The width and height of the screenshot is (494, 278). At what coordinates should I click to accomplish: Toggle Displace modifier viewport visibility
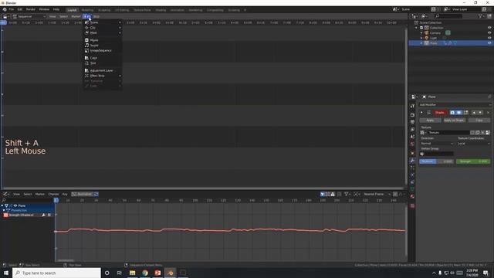tap(459, 113)
